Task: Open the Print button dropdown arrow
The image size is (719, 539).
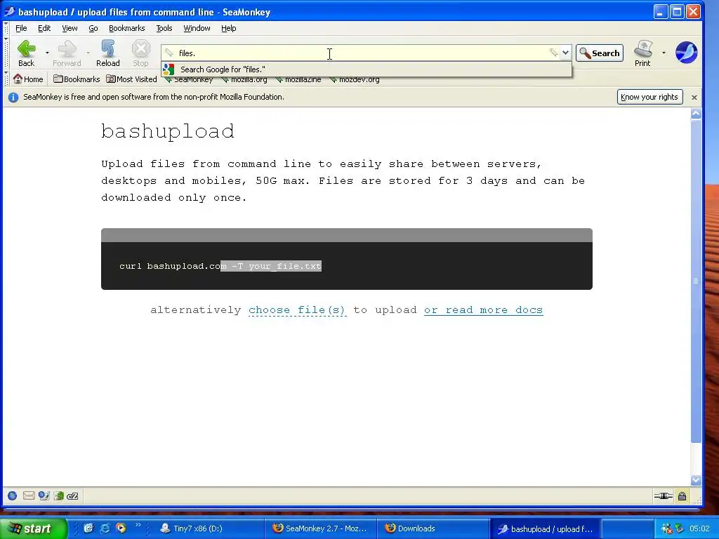Action: point(664,53)
